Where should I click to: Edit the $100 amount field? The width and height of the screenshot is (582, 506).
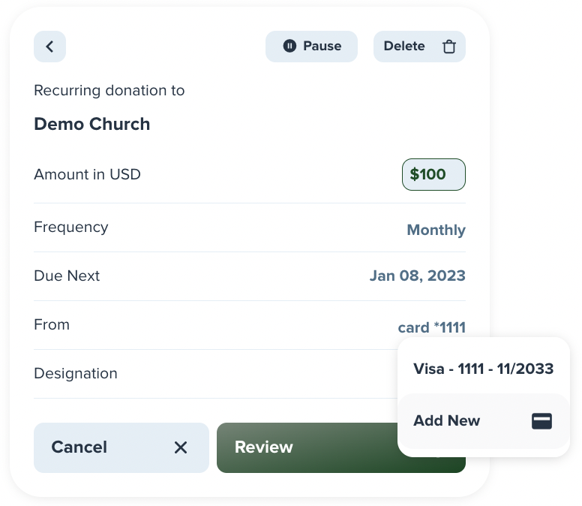pyautogui.click(x=433, y=175)
